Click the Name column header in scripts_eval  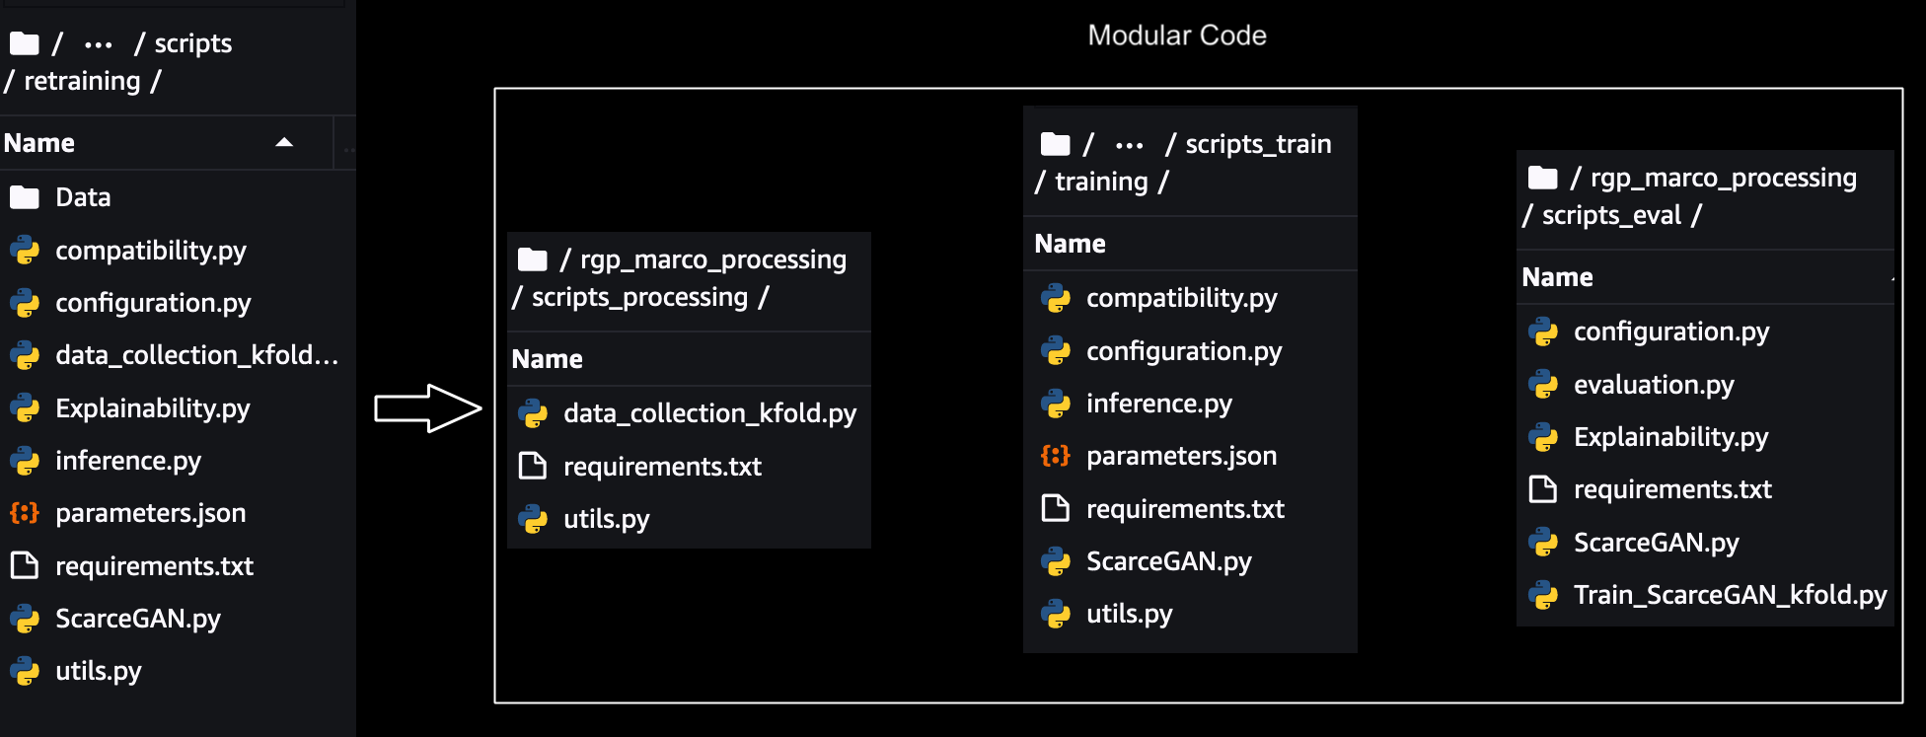tap(1557, 277)
